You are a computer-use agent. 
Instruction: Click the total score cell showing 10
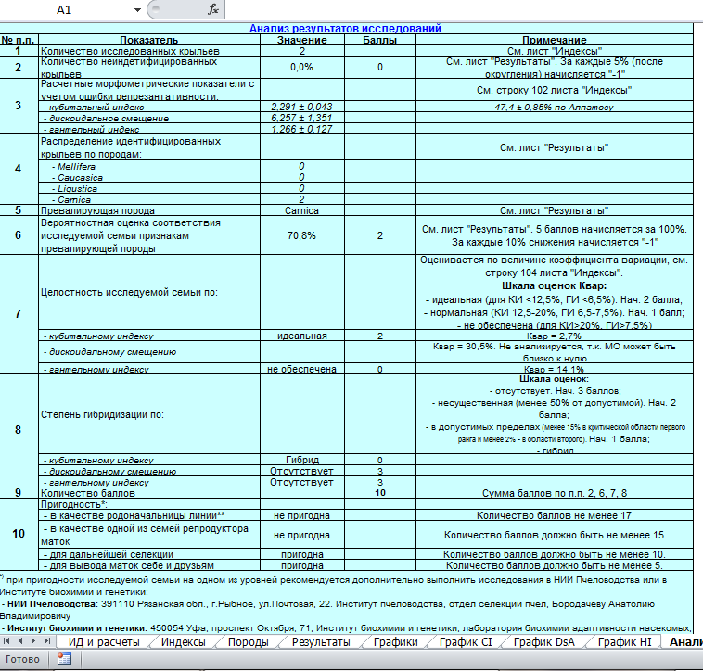379,493
